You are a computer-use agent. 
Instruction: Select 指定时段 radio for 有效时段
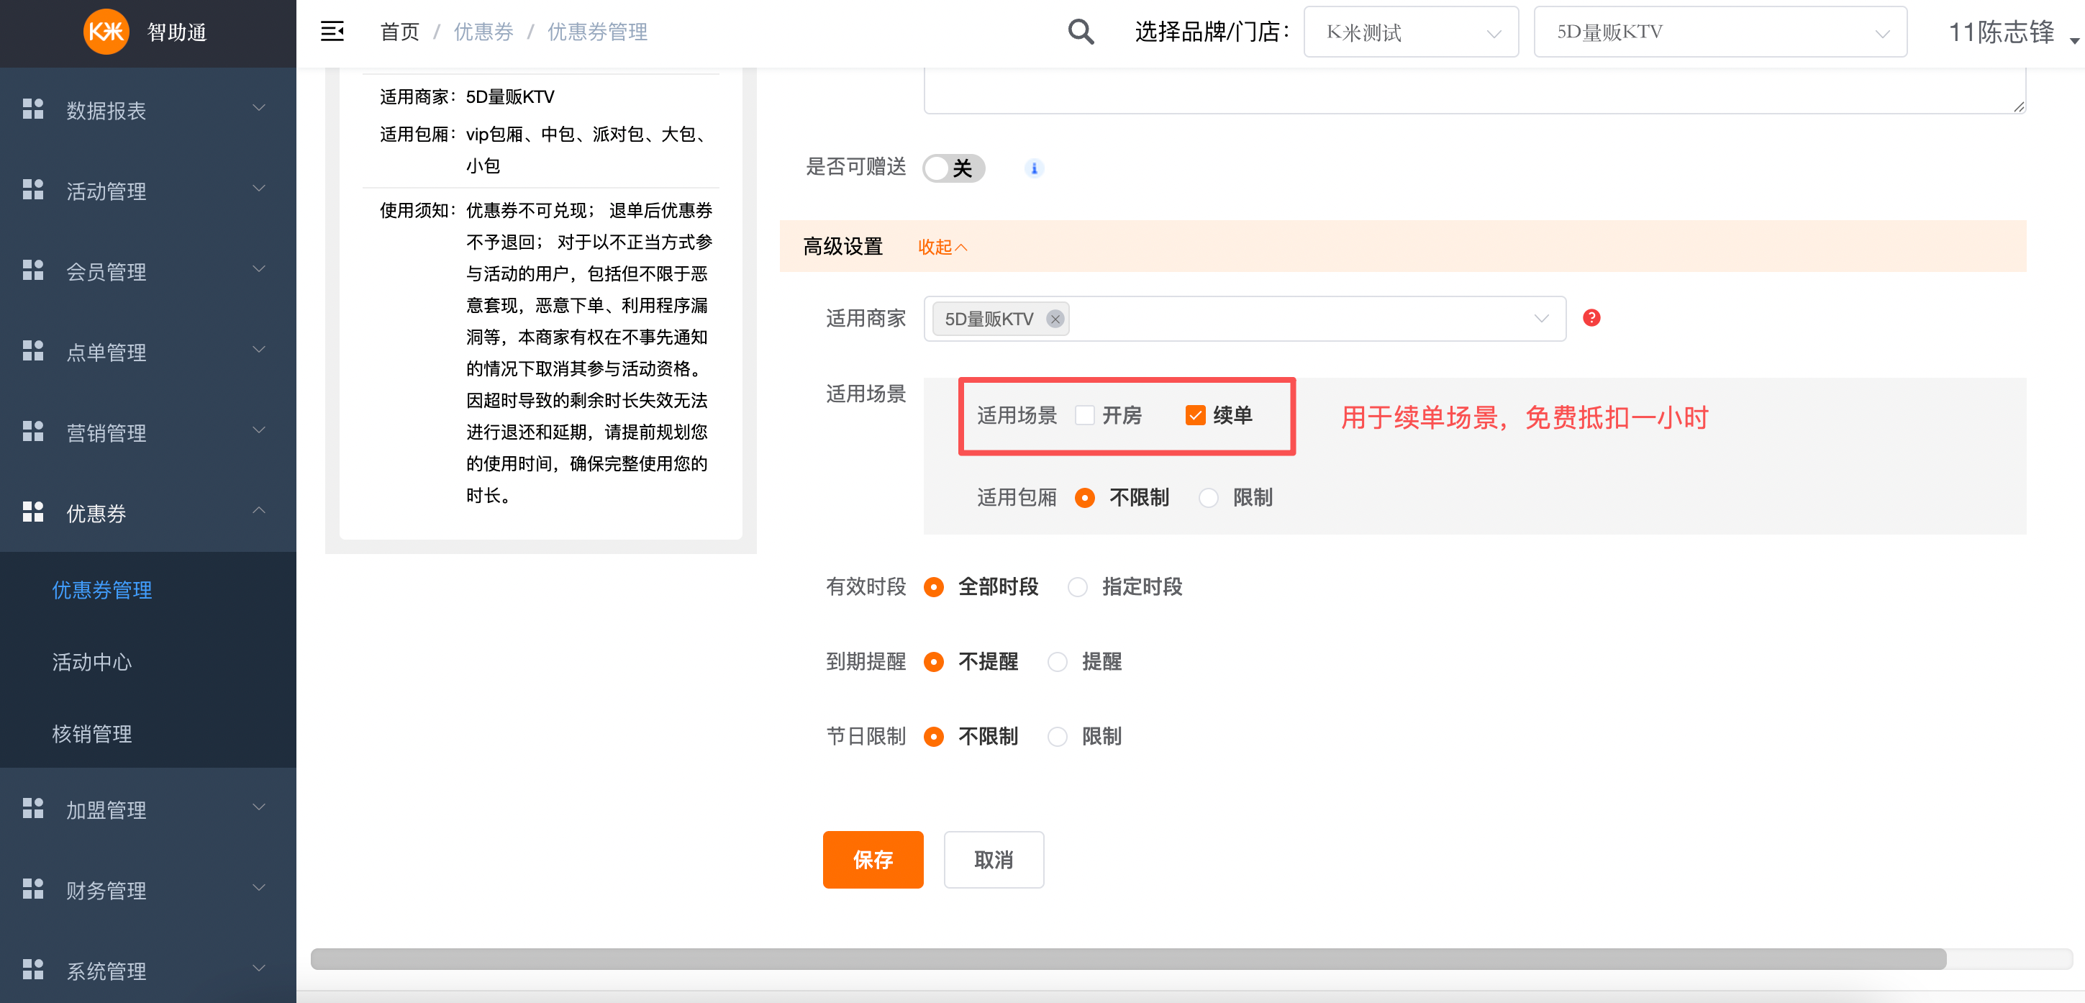(x=1077, y=587)
